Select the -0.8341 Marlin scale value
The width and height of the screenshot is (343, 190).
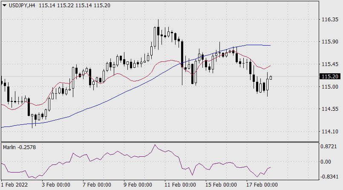[329, 176]
